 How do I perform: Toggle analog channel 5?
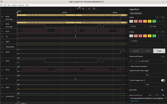(154, 36)
